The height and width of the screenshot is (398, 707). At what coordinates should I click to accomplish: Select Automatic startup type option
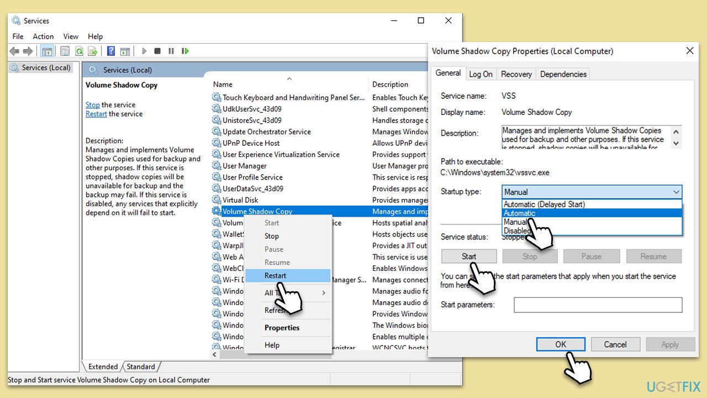coord(592,213)
